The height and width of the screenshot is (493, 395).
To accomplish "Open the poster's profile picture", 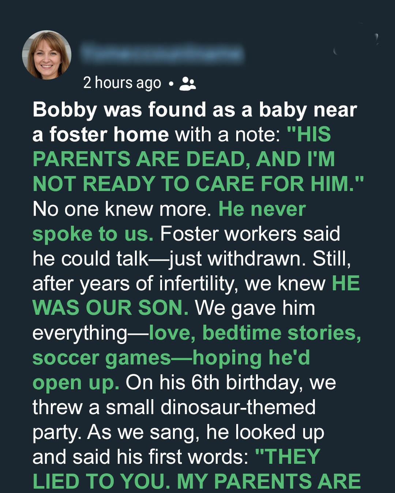I will click(47, 55).
